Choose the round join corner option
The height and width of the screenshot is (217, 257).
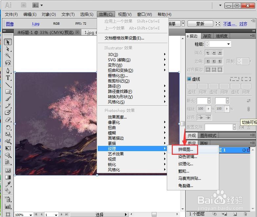pos(214,61)
